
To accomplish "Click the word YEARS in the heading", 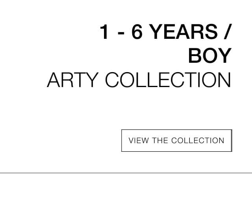I will [185, 31].
